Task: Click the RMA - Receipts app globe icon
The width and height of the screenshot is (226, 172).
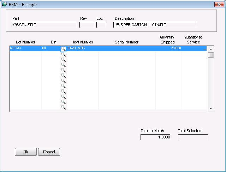Action: pos(4,4)
